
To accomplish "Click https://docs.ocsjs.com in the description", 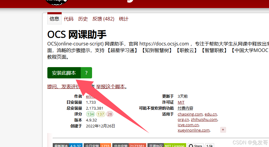I will click(x=164, y=44).
